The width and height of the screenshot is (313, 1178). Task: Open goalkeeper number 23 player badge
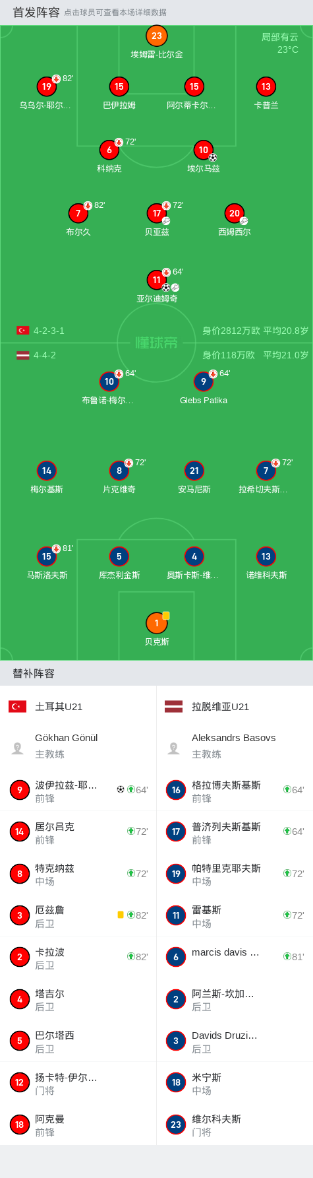[156, 36]
